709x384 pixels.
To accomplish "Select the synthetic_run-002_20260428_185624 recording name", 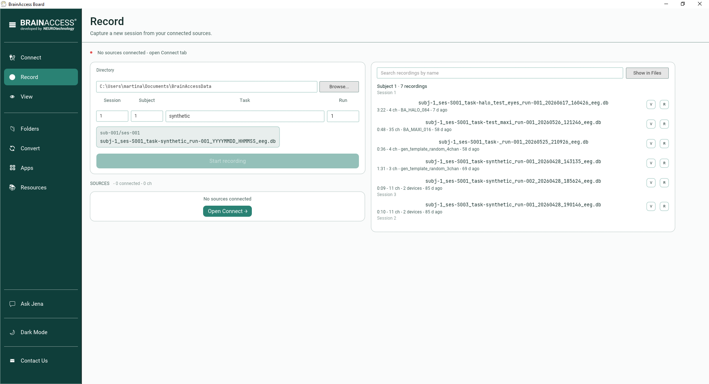I will click(x=513, y=181).
